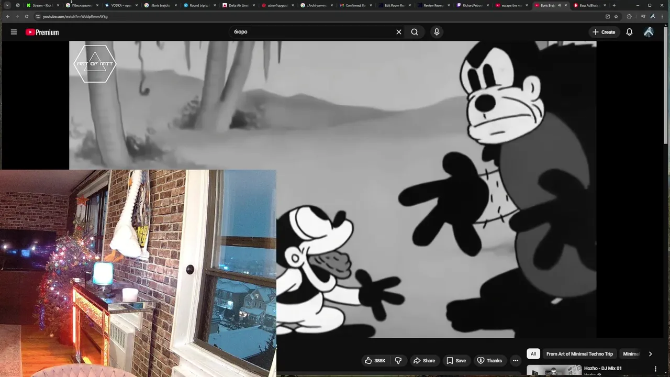Save the video to a playlist
Viewport: 670px width, 377px height.
(x=456, y=360)
